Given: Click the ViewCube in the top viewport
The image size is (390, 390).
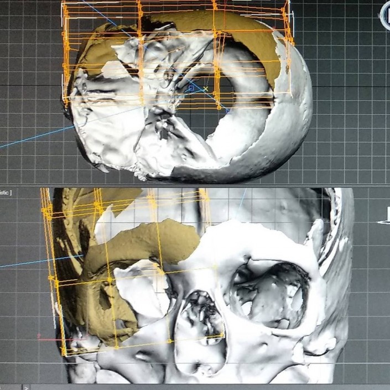Looking at the screenshot, I should [385, 13].
